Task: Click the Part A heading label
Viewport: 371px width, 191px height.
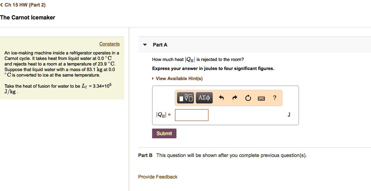Action: pyautogui.click(x=160, y=45)
